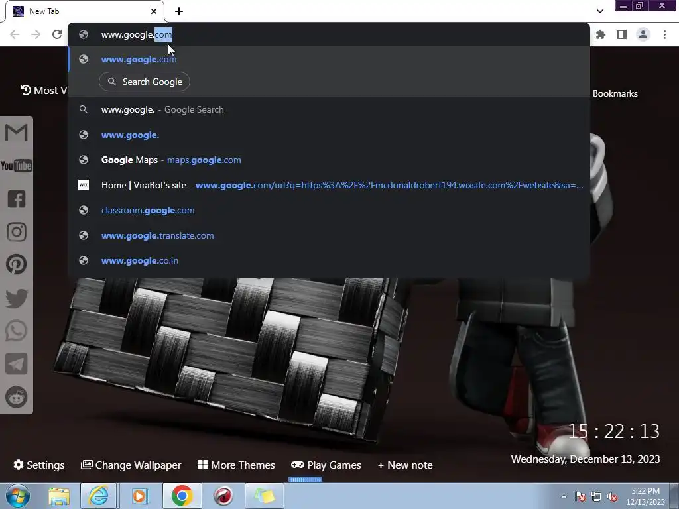Click the address bar input with www.google.com
Screen dimensions: 679x509
coord(329,34)
